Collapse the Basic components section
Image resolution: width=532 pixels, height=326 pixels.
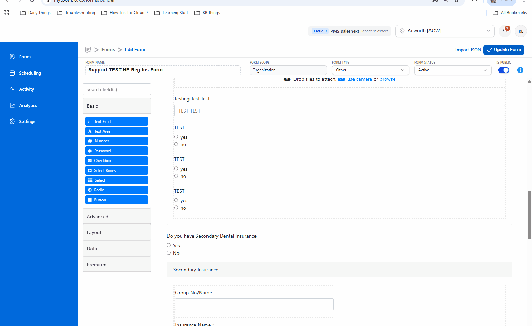coord(117,106)
